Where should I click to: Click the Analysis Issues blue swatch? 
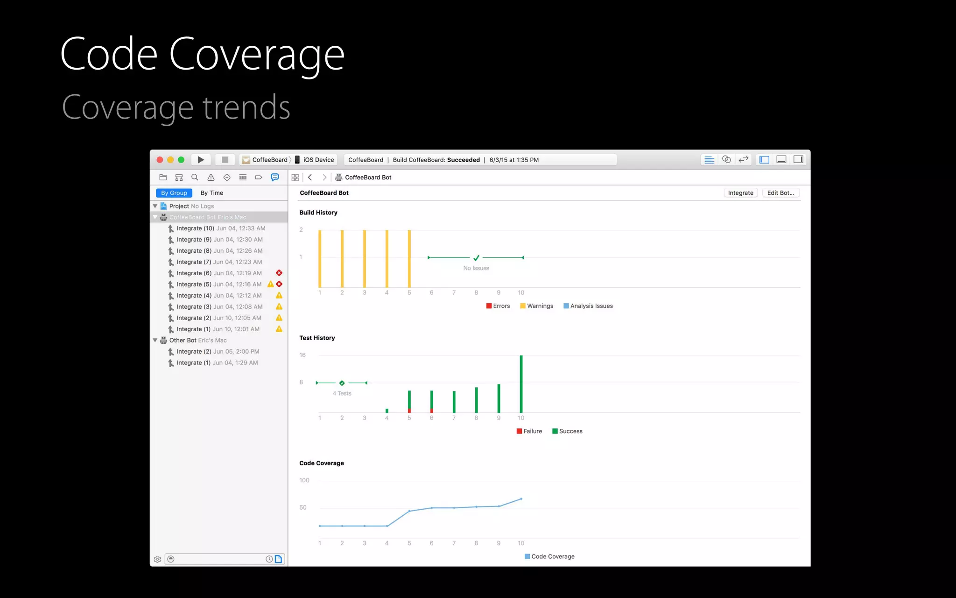(x=566, y=306)
